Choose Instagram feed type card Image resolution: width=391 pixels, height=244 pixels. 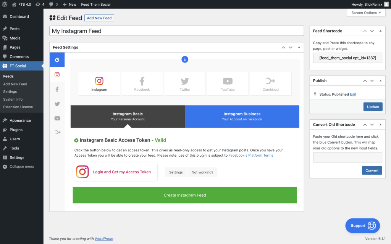click(99, 83)
